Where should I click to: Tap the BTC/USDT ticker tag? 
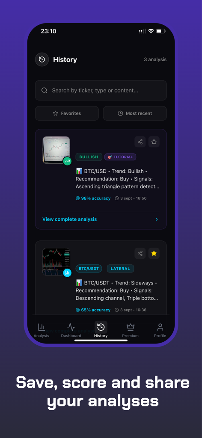click(89, 269)
